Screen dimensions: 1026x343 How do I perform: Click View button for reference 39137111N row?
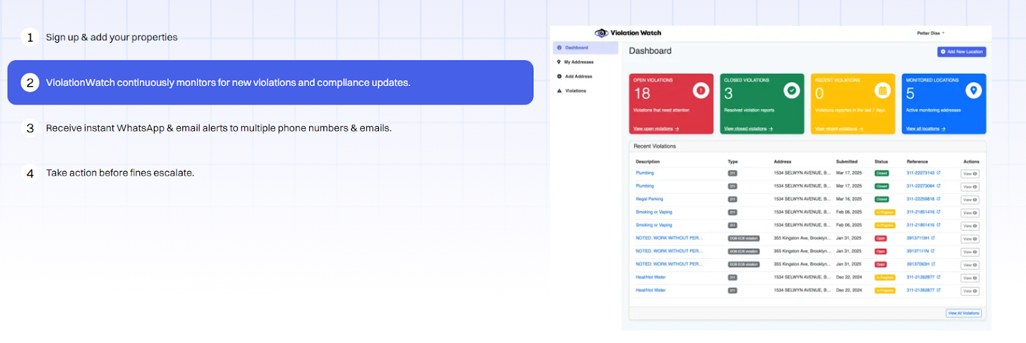(970, 252)
